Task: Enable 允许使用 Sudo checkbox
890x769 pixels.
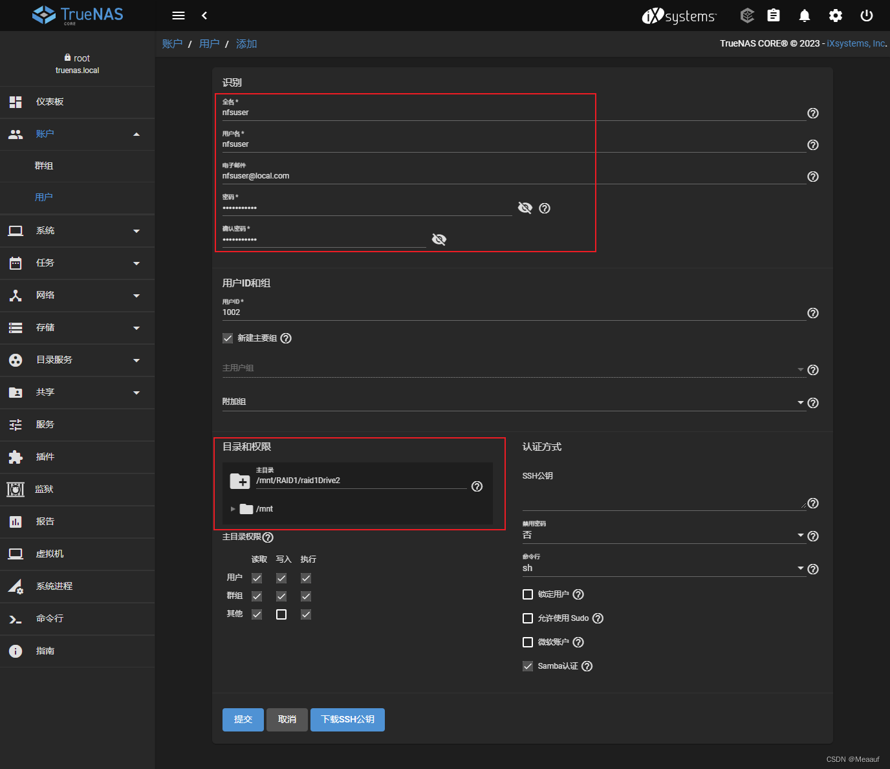Action: 528,618
